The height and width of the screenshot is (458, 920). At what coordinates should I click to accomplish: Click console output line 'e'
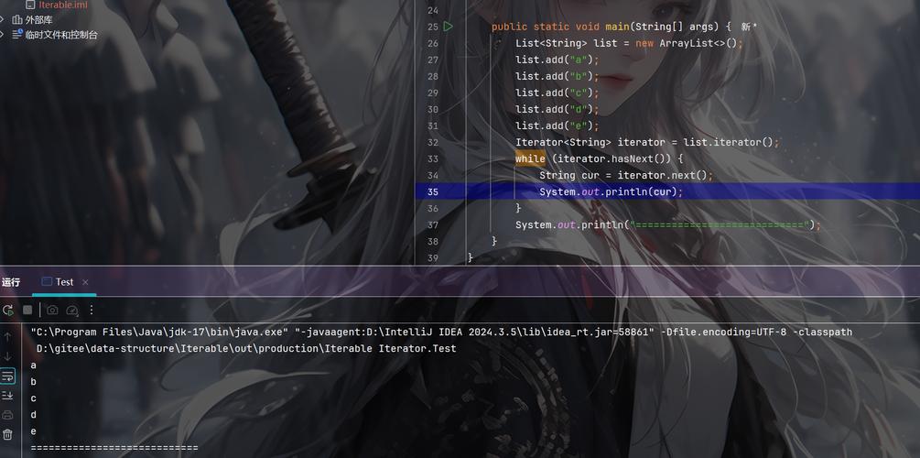34,431
